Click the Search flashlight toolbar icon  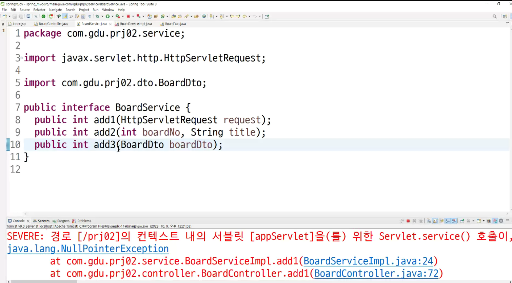[186, 16]
